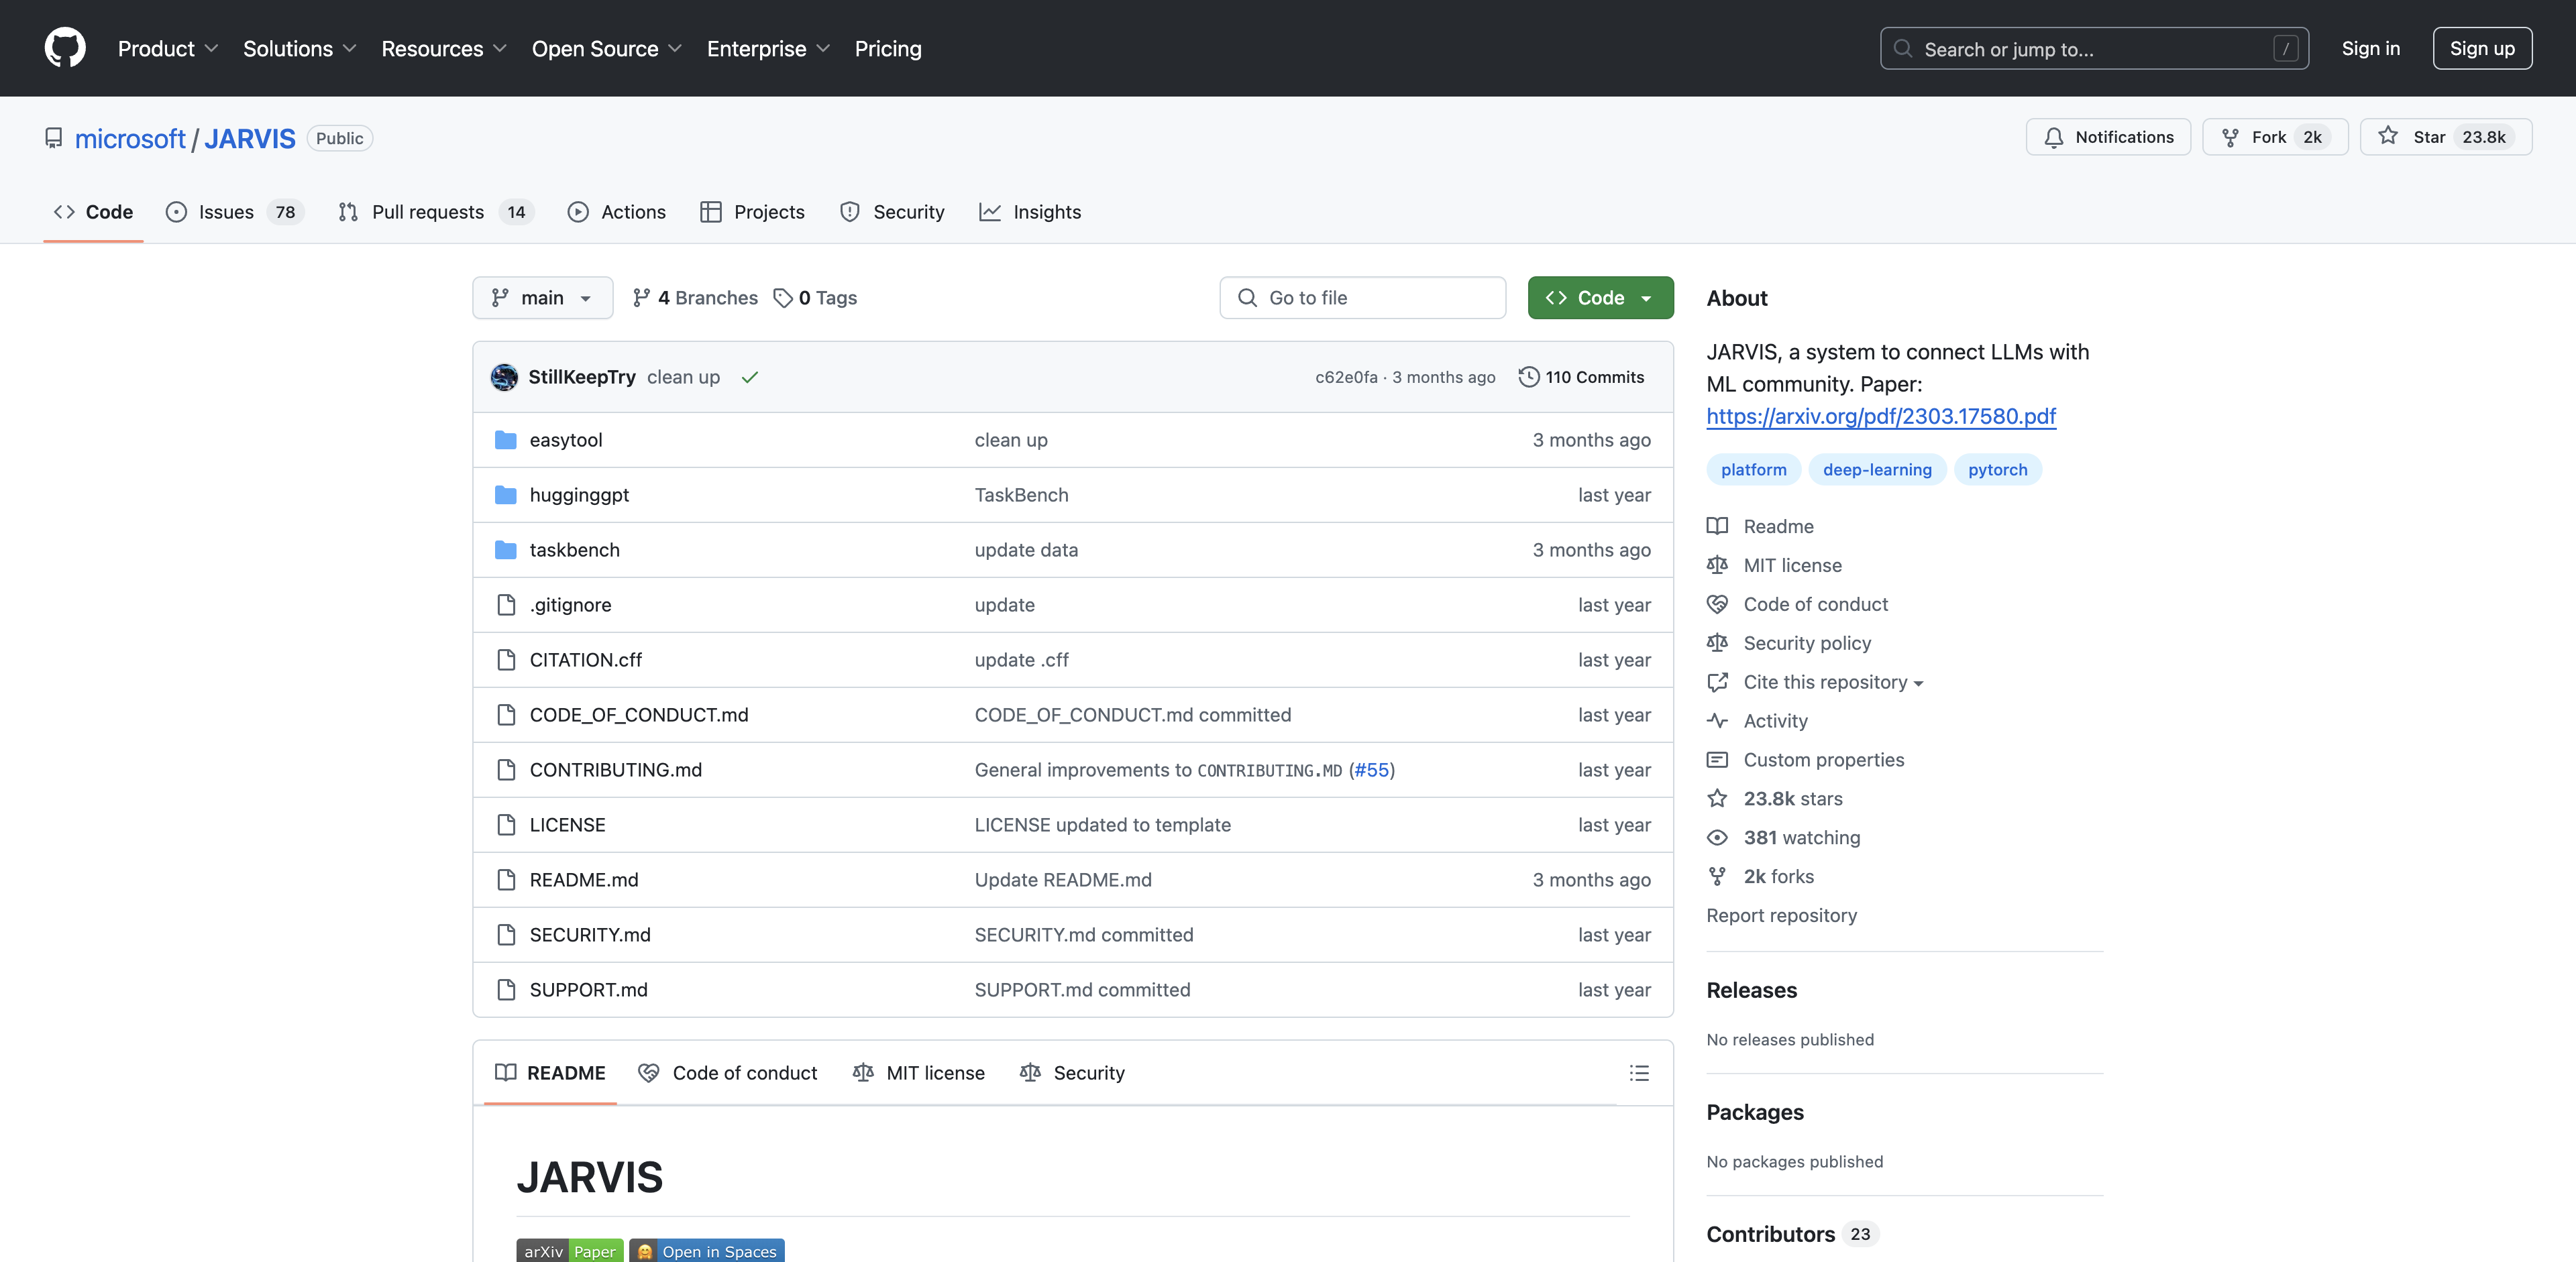Click the StillKeepTry avatar image
Image resolution: width=2576 pixels, height=1262 pixels.
click(504, 377)
